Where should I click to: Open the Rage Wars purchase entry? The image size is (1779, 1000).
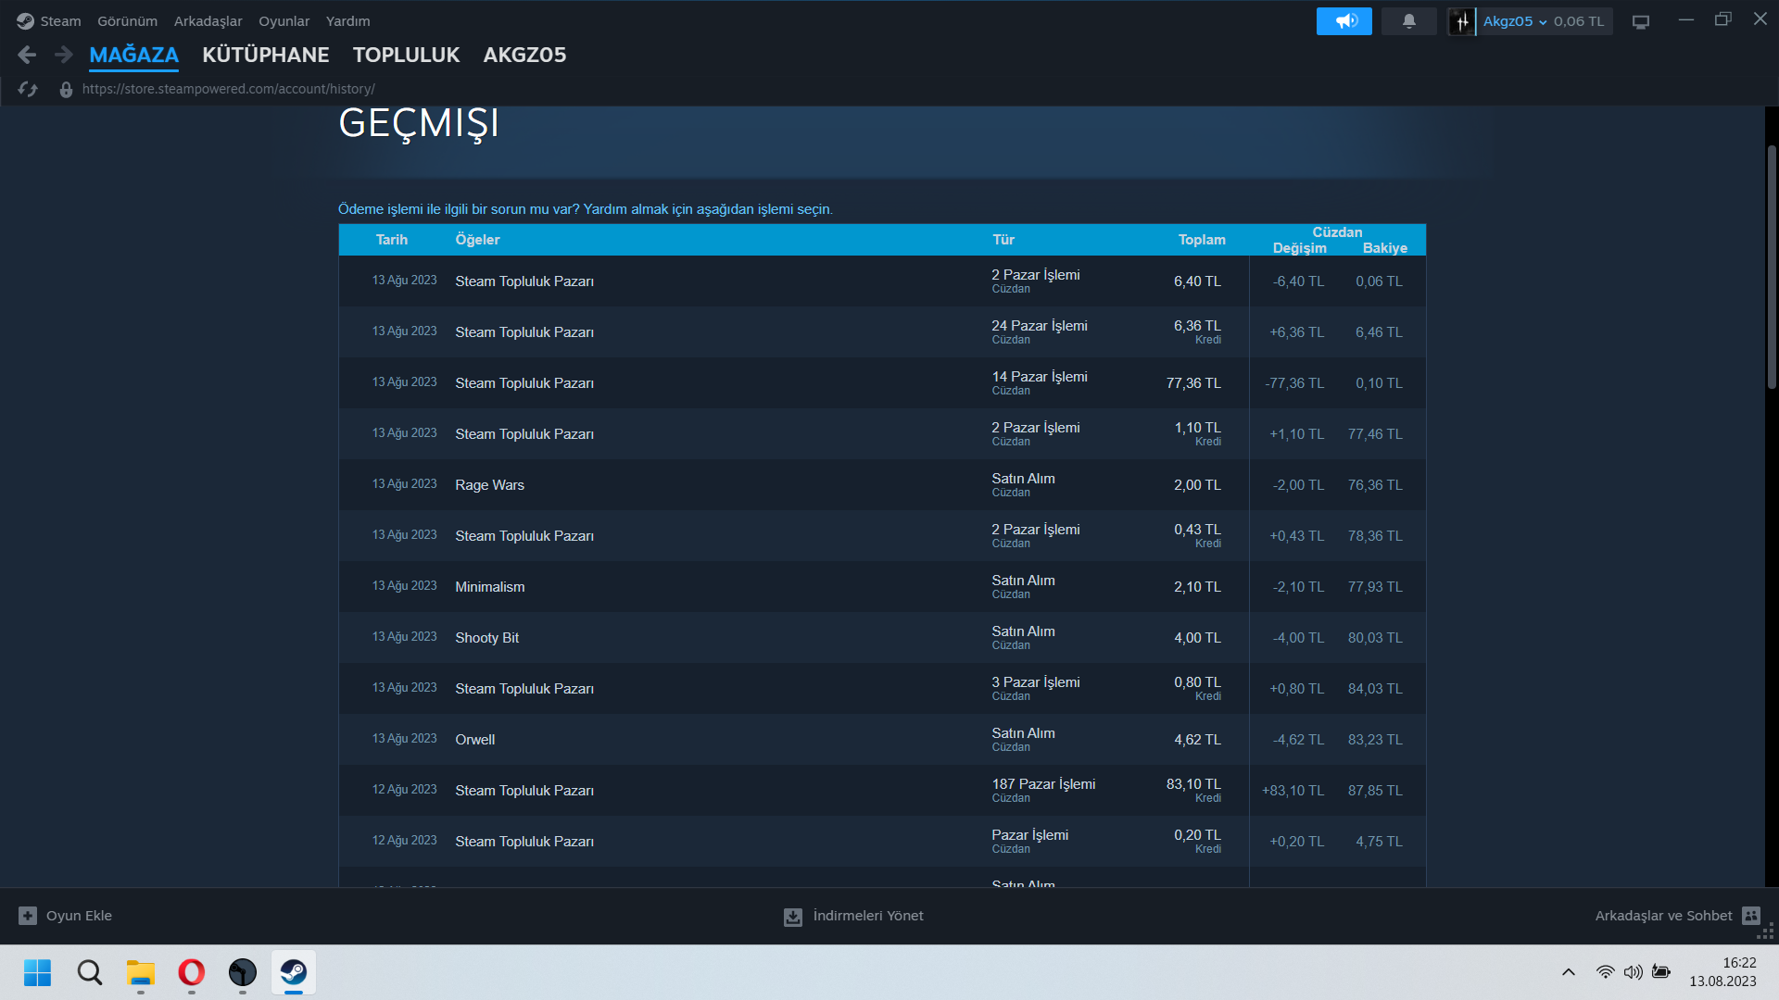tap(489, 485)
